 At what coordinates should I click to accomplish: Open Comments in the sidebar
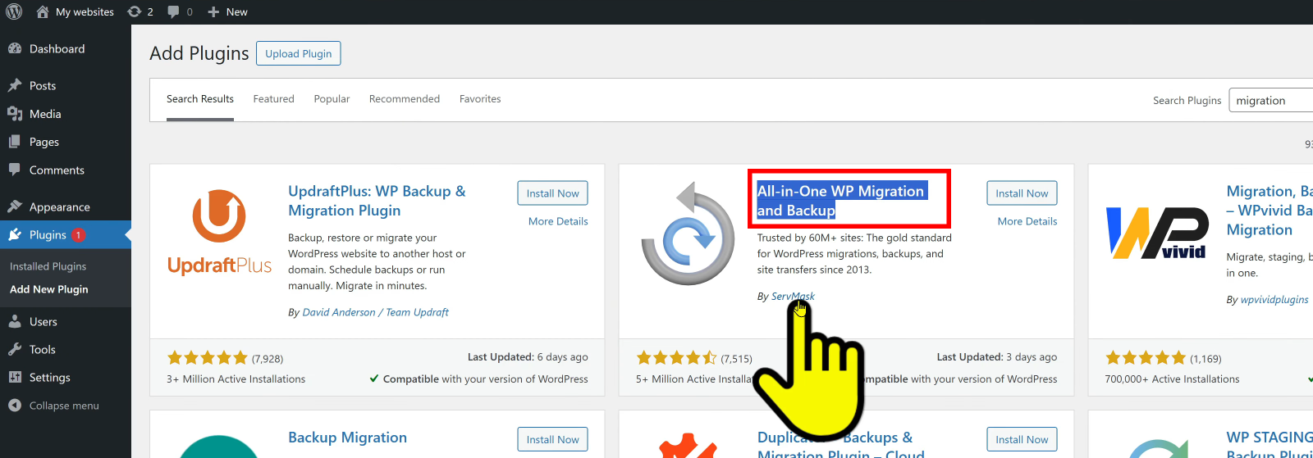click(57, 170)
